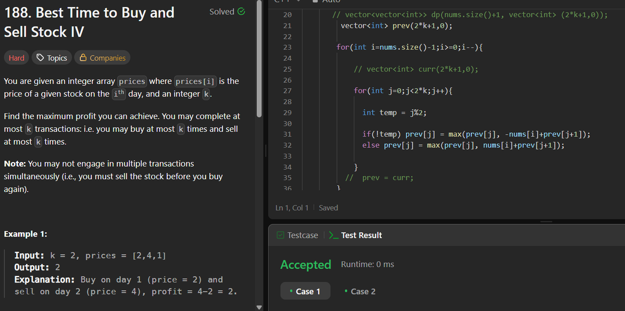Screen dimensions: 625x311
Task: Click the commented 'vector<int> curr(2*k+1,0);' line
Action: (x=416, y=69)
